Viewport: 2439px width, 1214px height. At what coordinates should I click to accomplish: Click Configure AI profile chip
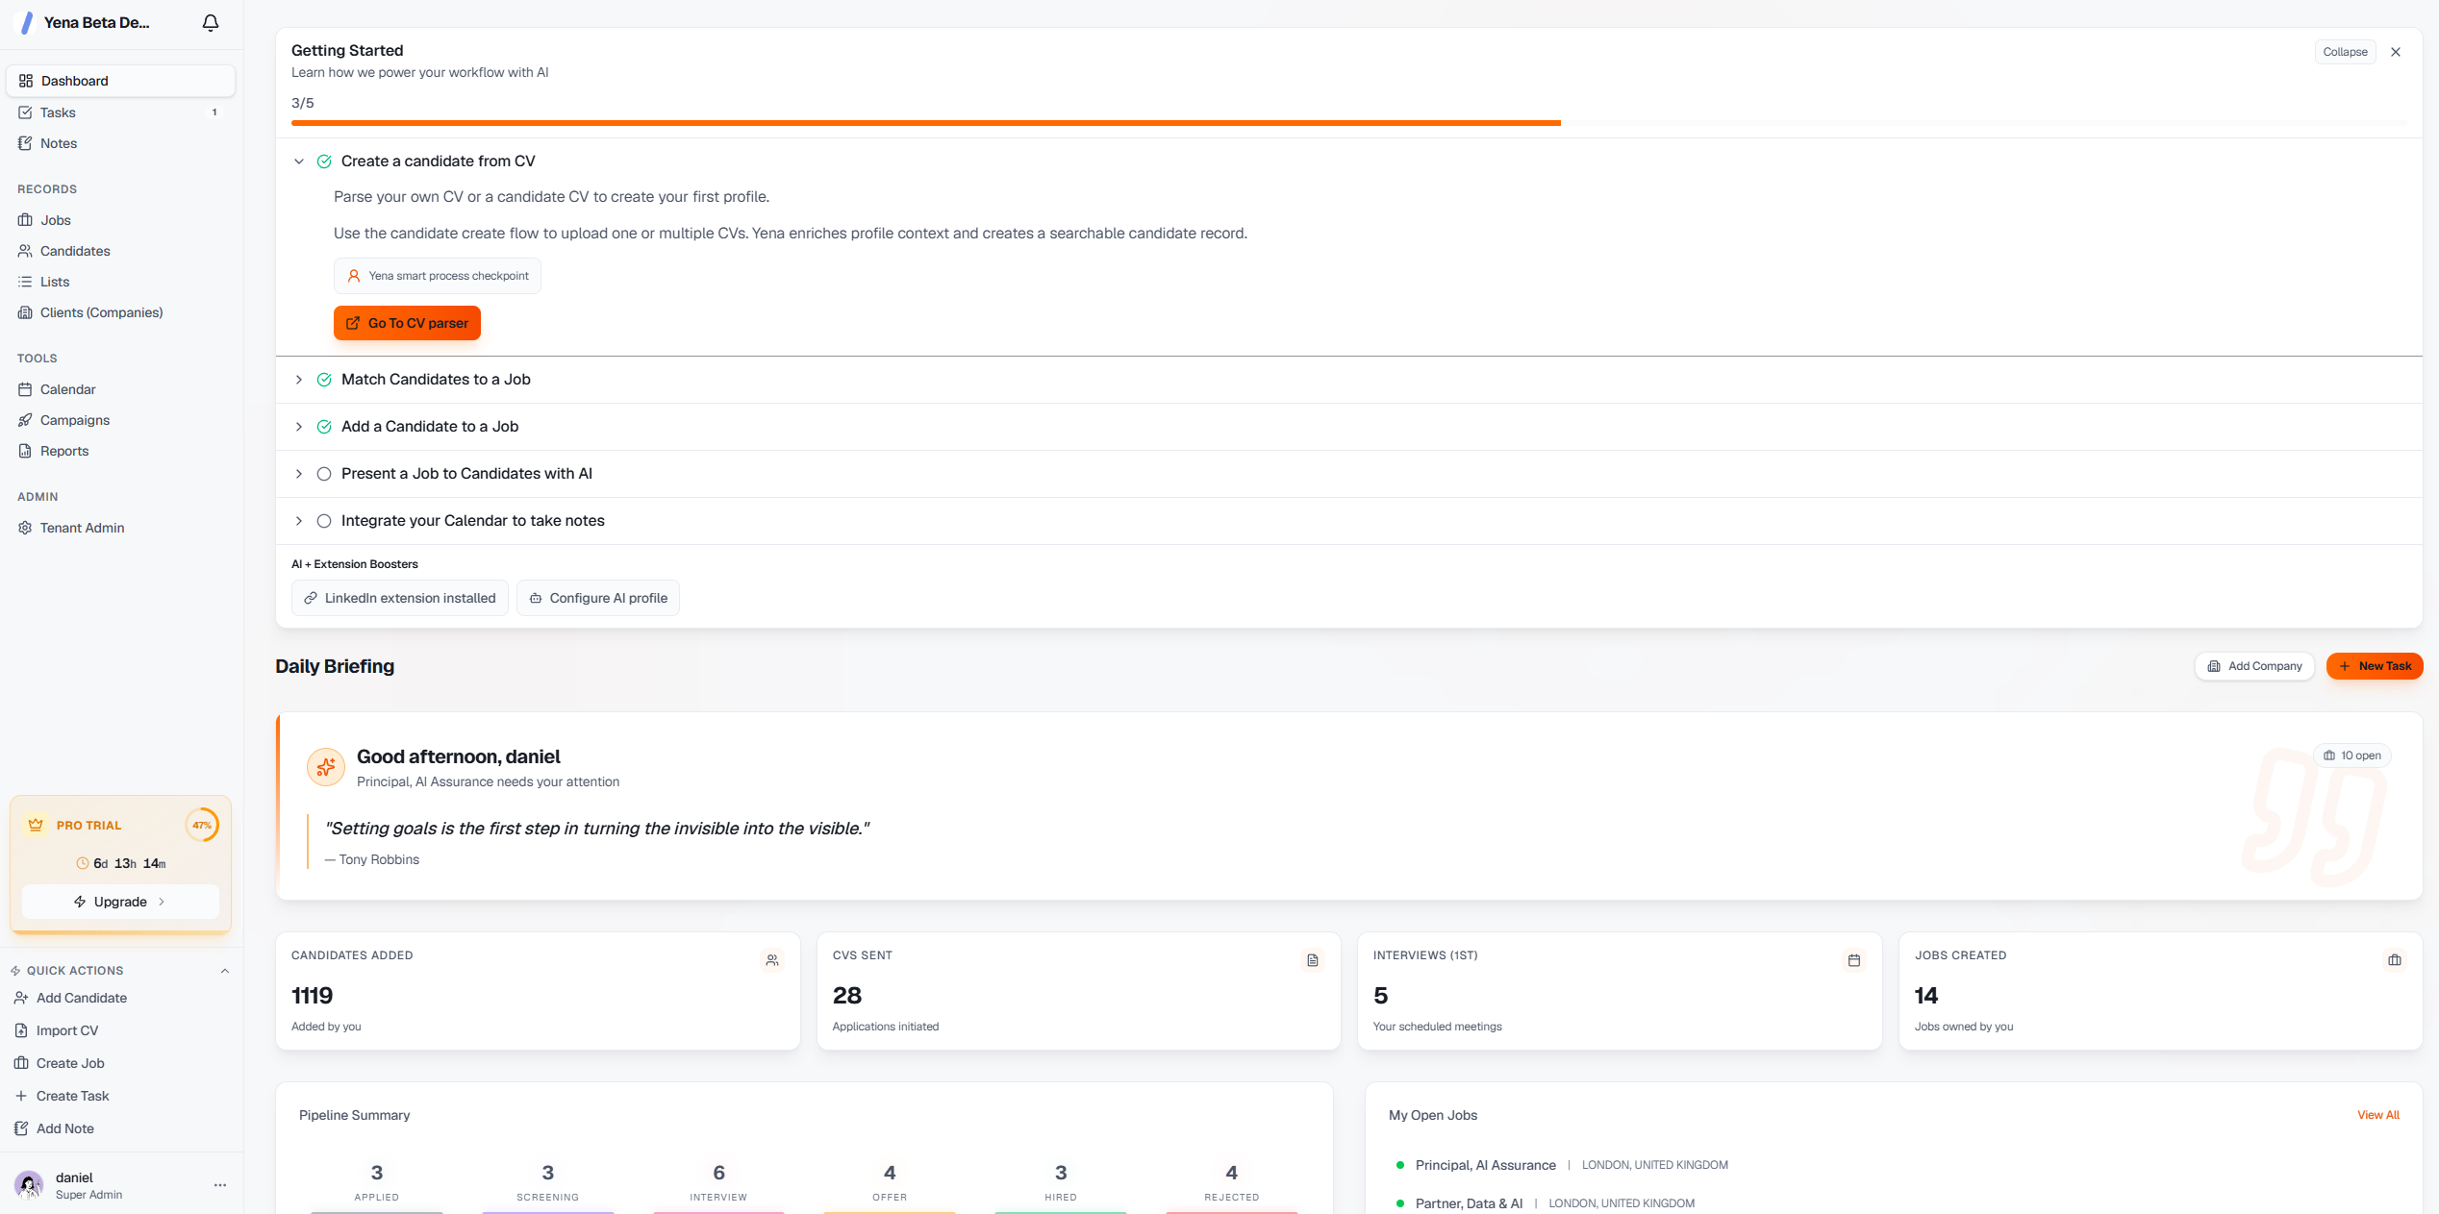(598, 598)
